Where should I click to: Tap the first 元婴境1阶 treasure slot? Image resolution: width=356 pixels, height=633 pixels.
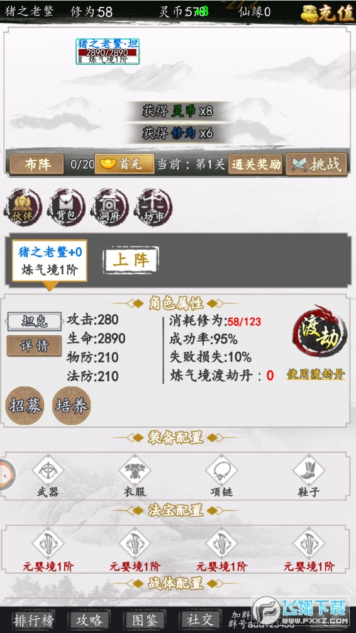pos(48,549)
